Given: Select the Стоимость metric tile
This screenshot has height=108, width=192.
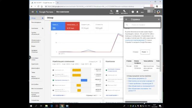Looking at the screenshot, I should click(x=101, y=26).
